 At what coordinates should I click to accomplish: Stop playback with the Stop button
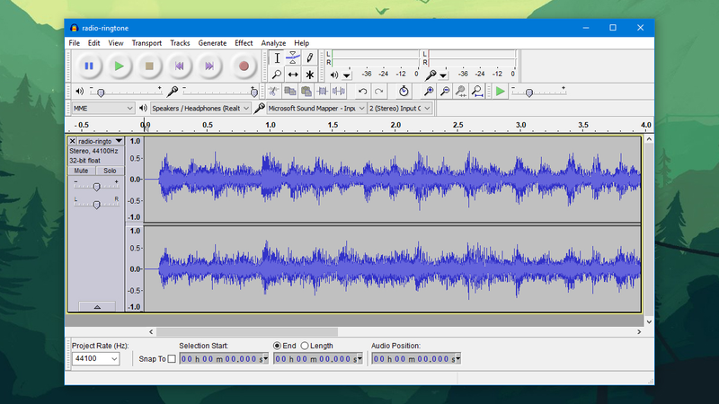tap(149, 66)
